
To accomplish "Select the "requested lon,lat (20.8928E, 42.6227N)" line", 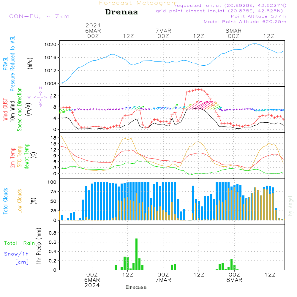I will pyautogui.click(x=230, y=5).
